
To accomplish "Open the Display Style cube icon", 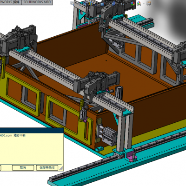I will pyautogui.click(x=113, y=3).
